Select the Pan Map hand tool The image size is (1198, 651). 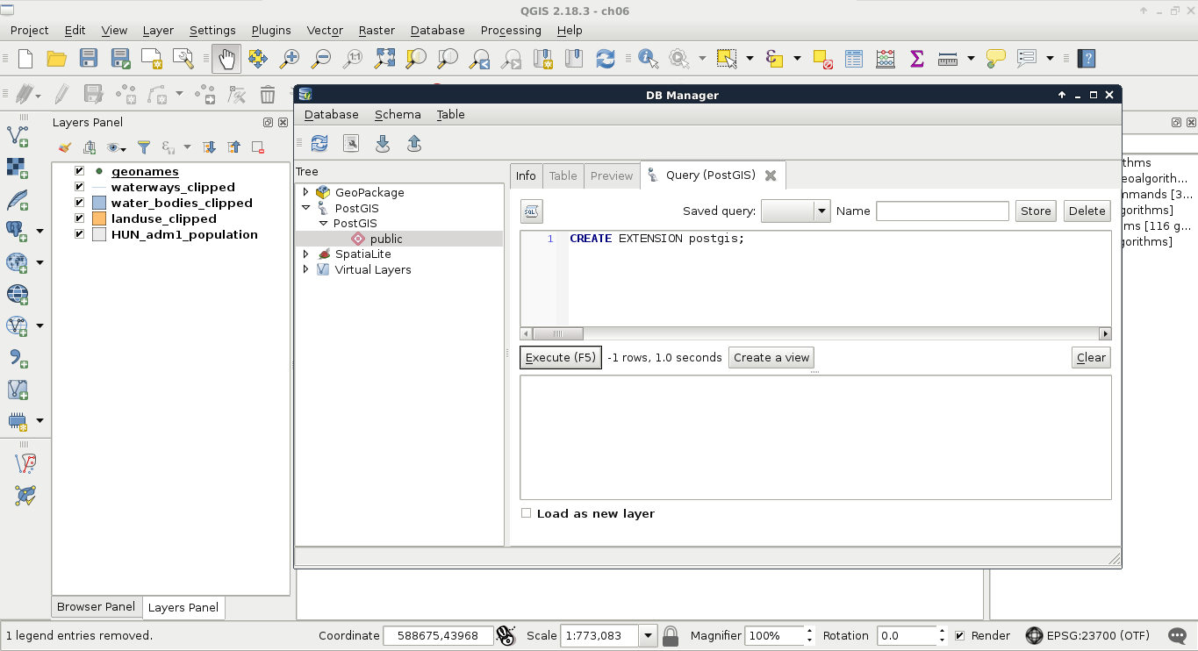[226, 59]
